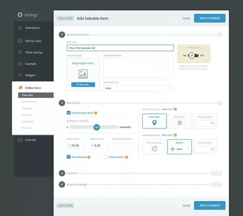Click the Widgets plus icon
Viewport: 243px width, 216px height.
[x=20, y=75]
